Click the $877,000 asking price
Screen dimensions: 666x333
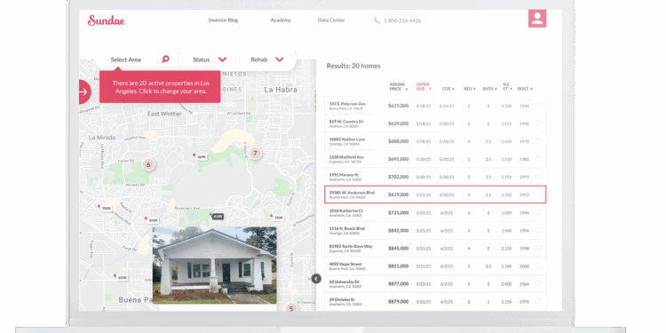click(x=398, y=284)
